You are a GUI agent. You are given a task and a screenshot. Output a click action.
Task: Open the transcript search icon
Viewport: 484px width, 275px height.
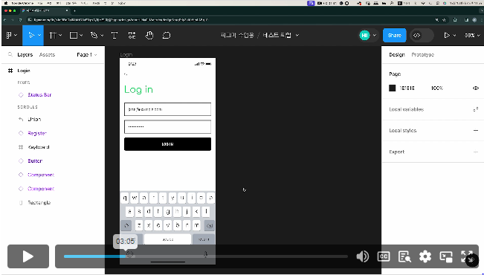404,256
